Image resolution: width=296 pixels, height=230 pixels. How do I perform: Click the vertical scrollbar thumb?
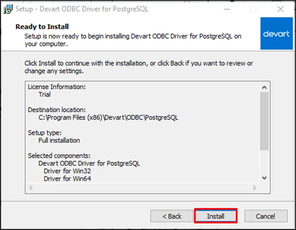[x=264, y=121]
